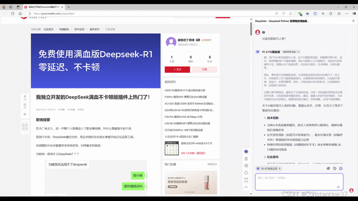The height and width of the screenshot is (201, 358).
Task: Click the article share icon
Action: coord(25,114)
